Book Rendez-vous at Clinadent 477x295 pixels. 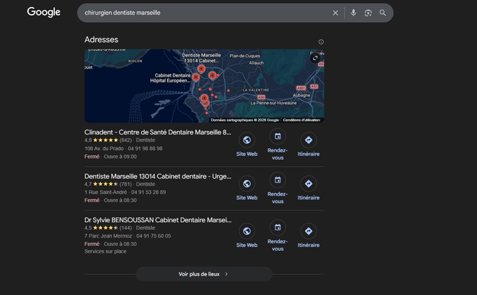[277, 137]
